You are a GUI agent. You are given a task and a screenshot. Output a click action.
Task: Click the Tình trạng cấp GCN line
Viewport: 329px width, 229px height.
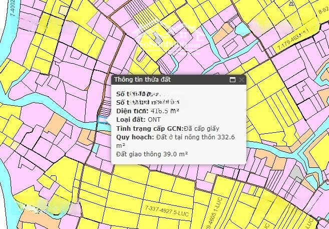(x=168, y=128)
